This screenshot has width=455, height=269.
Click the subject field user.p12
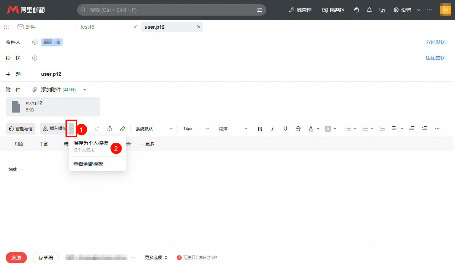click(51, 74)
